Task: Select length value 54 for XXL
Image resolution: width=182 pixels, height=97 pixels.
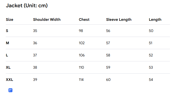Action: pos(151,80)
